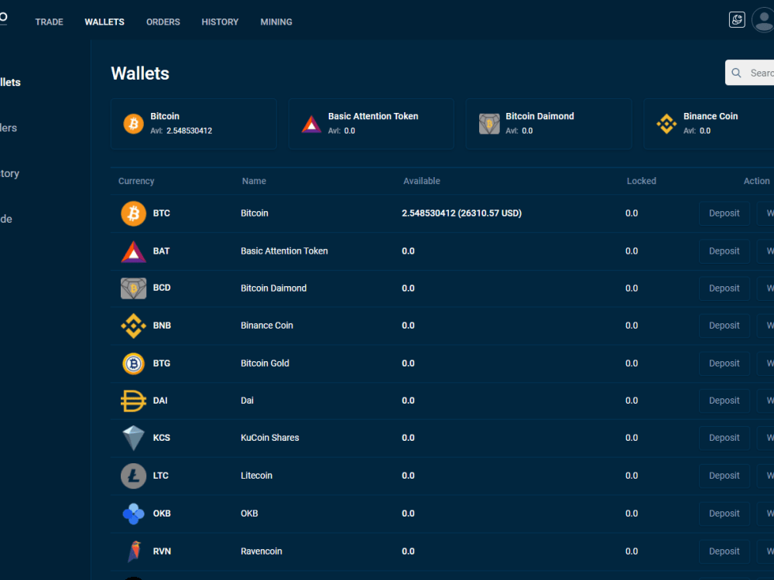
Task: Go to the ORDERS page
Action: pyautogui.click(x=163, y=22)
